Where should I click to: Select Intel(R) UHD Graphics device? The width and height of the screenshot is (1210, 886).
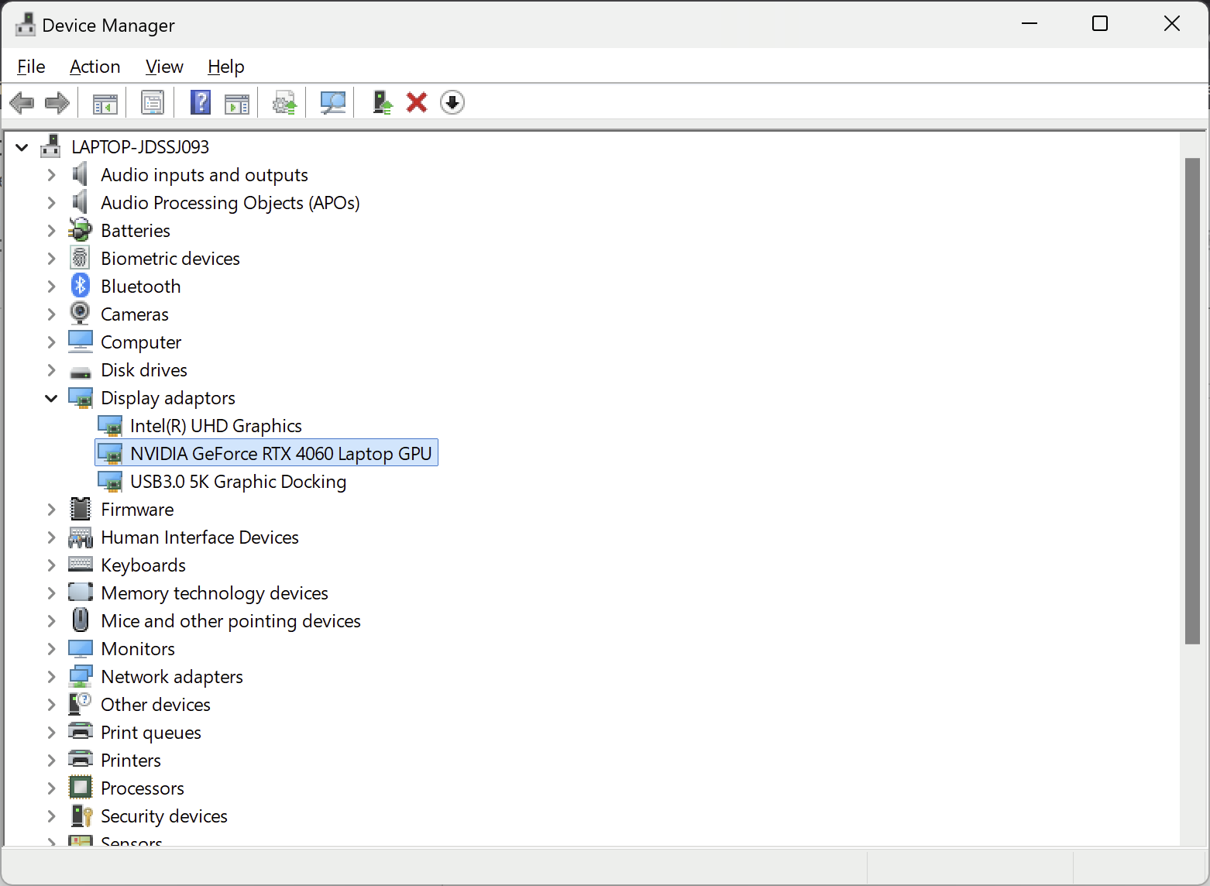pos(215,426)
